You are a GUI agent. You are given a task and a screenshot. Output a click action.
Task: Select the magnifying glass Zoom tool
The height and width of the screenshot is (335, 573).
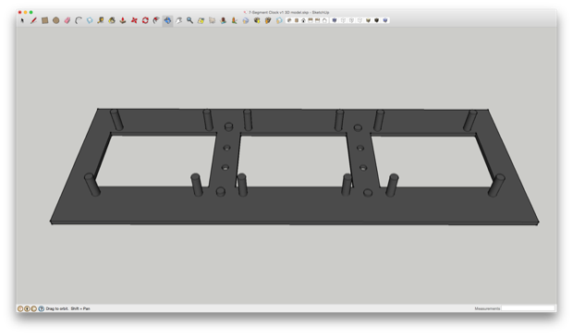click(189, 20)
